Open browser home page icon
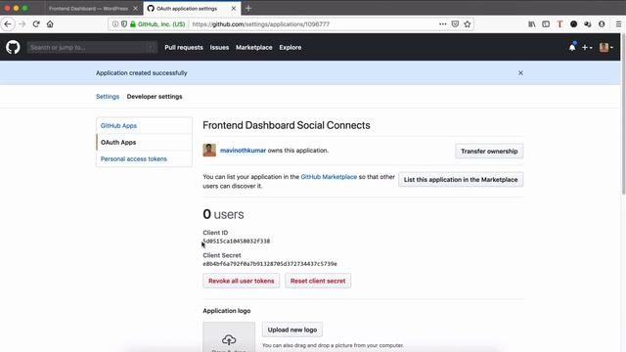This screenshot has height=352, width=626. tap(50, 23)
